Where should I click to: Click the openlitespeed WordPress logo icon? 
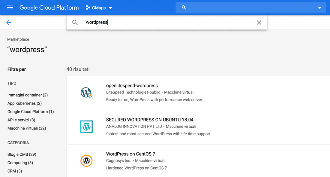[x=86, y=93]
